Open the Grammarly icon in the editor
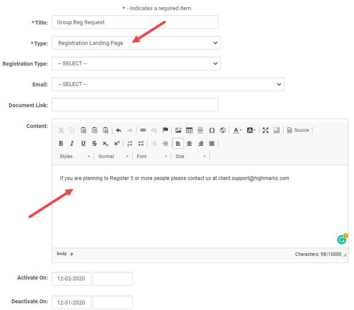The width and height of the screenshot is (354, 310). click(x=342, y=240)
